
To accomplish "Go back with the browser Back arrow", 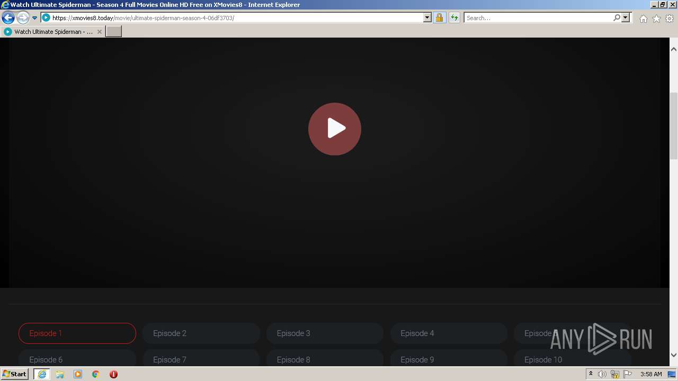I will tap(8, 18).
